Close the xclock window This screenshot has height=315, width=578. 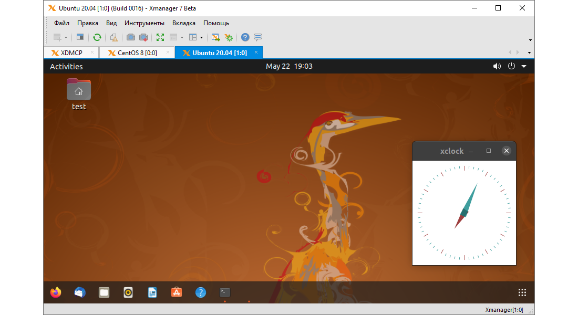[x=507, y=151]
